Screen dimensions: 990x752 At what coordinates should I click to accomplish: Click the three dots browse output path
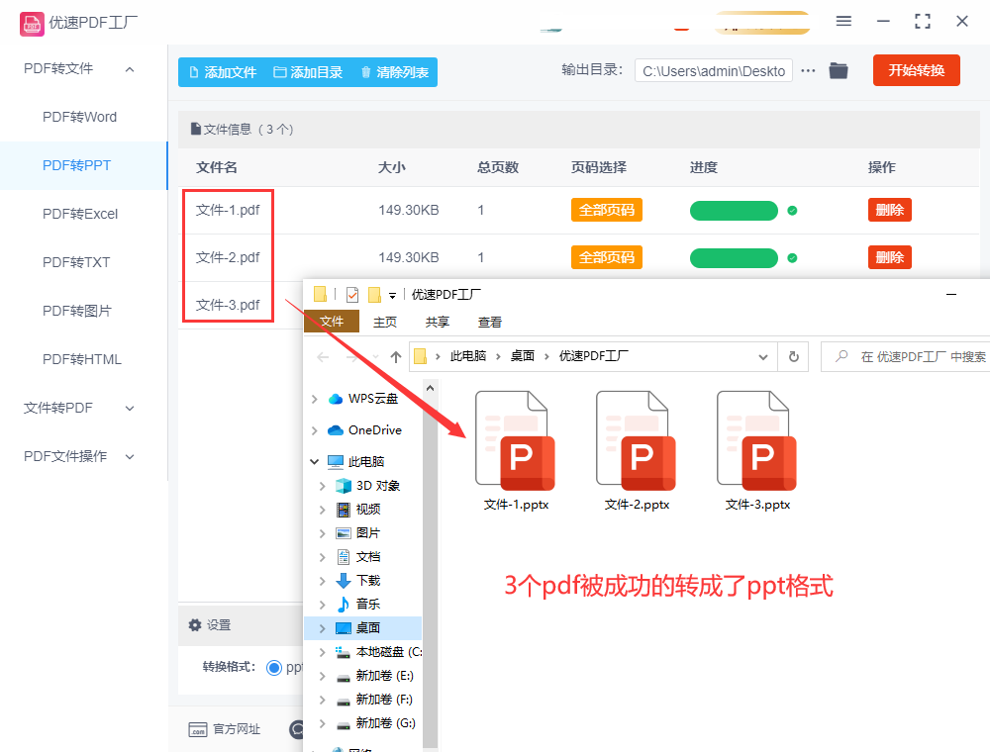pyautogui.click(x=808, y=70)
